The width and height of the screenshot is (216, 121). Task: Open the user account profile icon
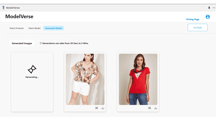point(208,17)
